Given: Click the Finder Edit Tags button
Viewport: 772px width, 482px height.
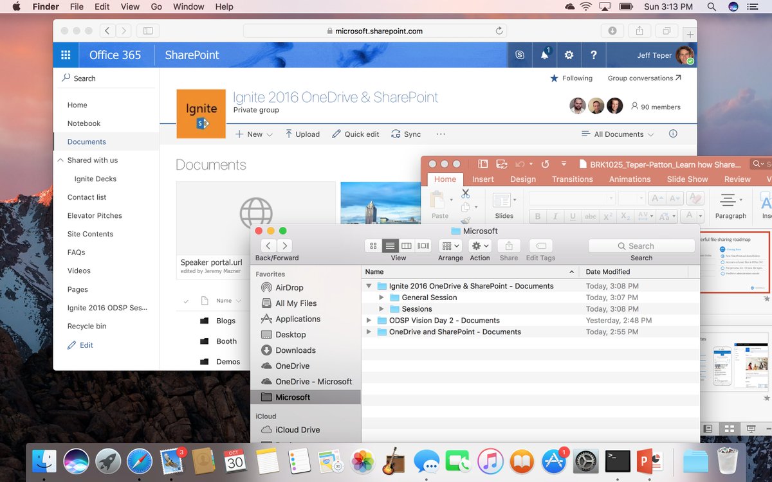Looking at the screenshot, I should coord(540,245).
